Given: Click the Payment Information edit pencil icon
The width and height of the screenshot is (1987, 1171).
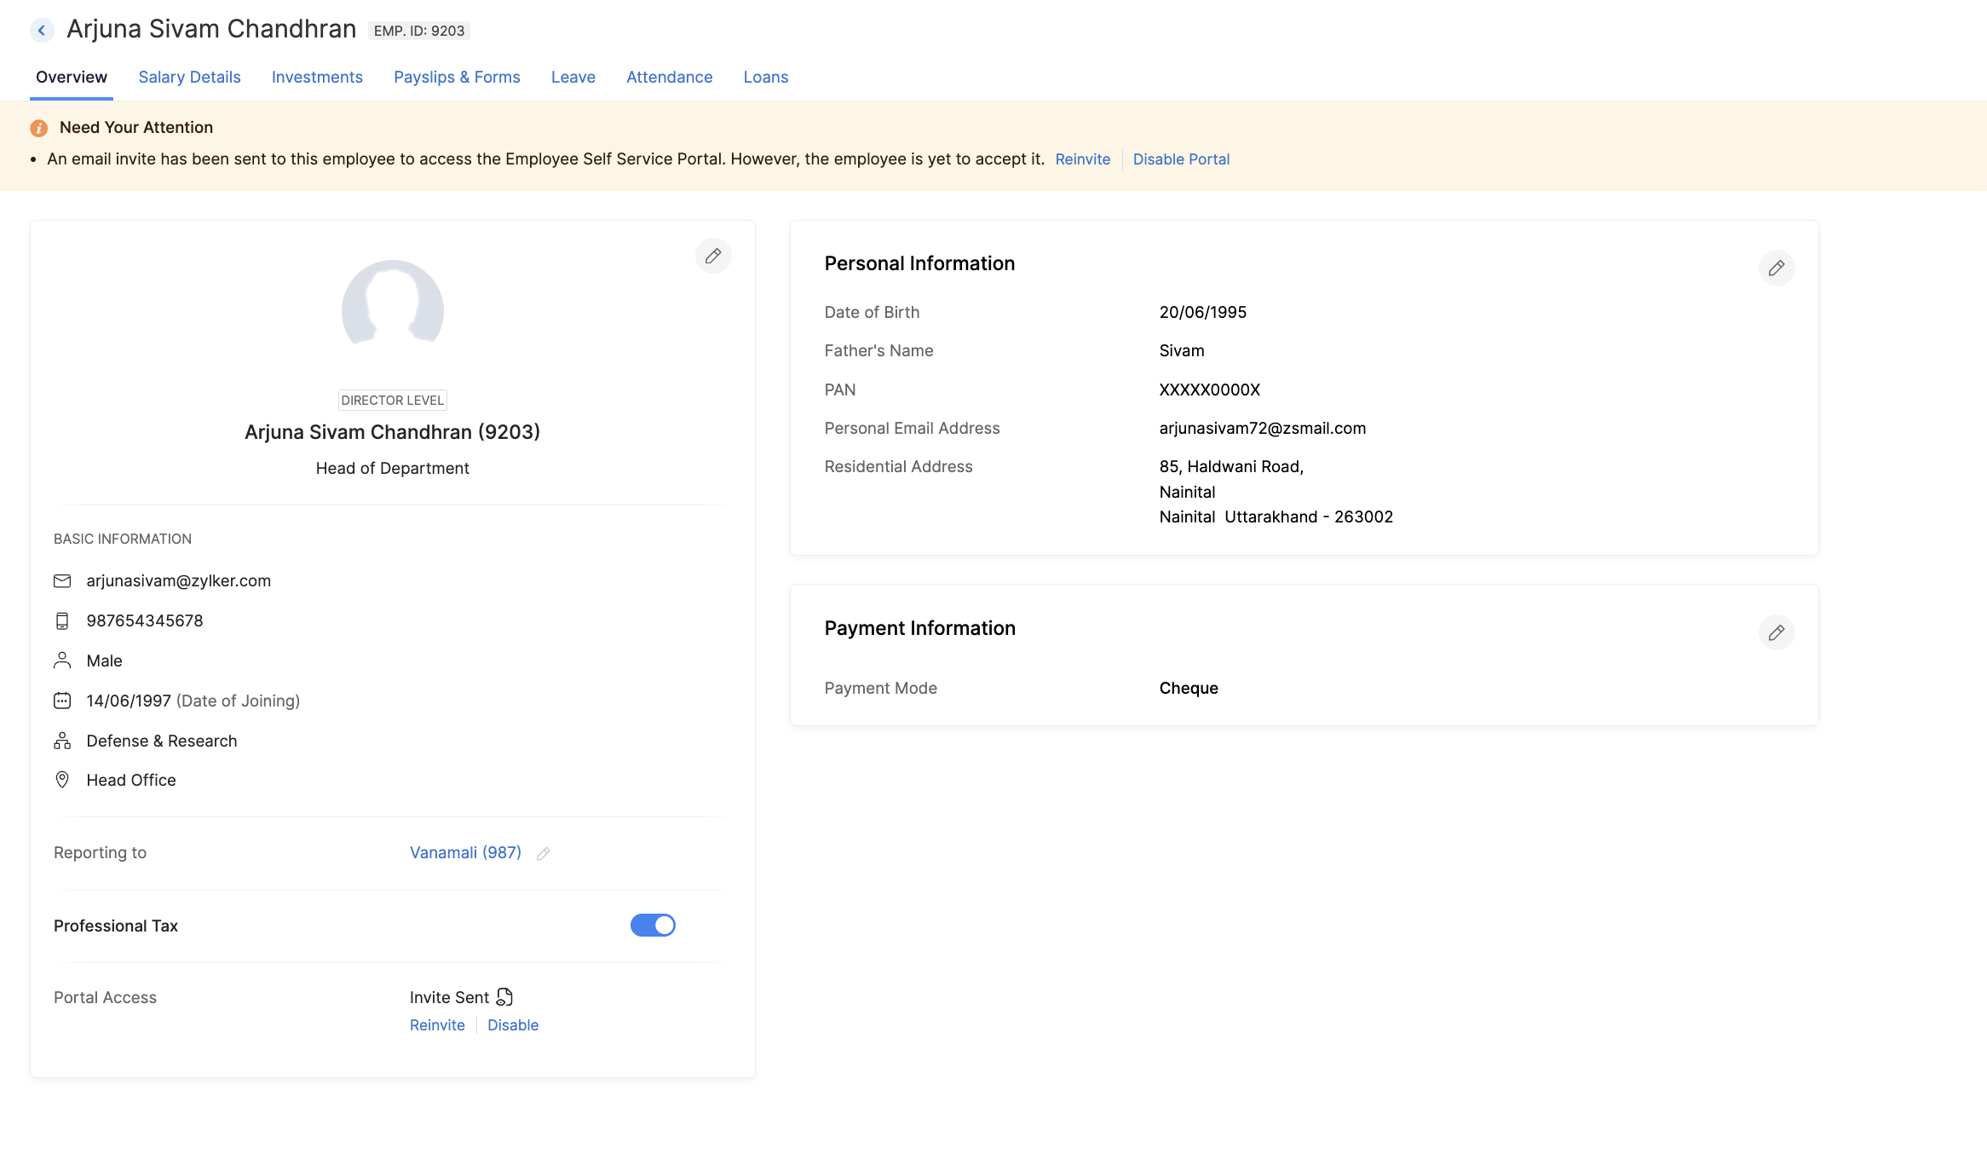Looking at the screenshot, I should coord(1777,633).
